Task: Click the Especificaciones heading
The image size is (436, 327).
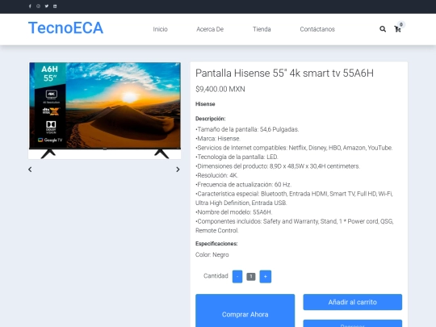Action: click(216, 244)
